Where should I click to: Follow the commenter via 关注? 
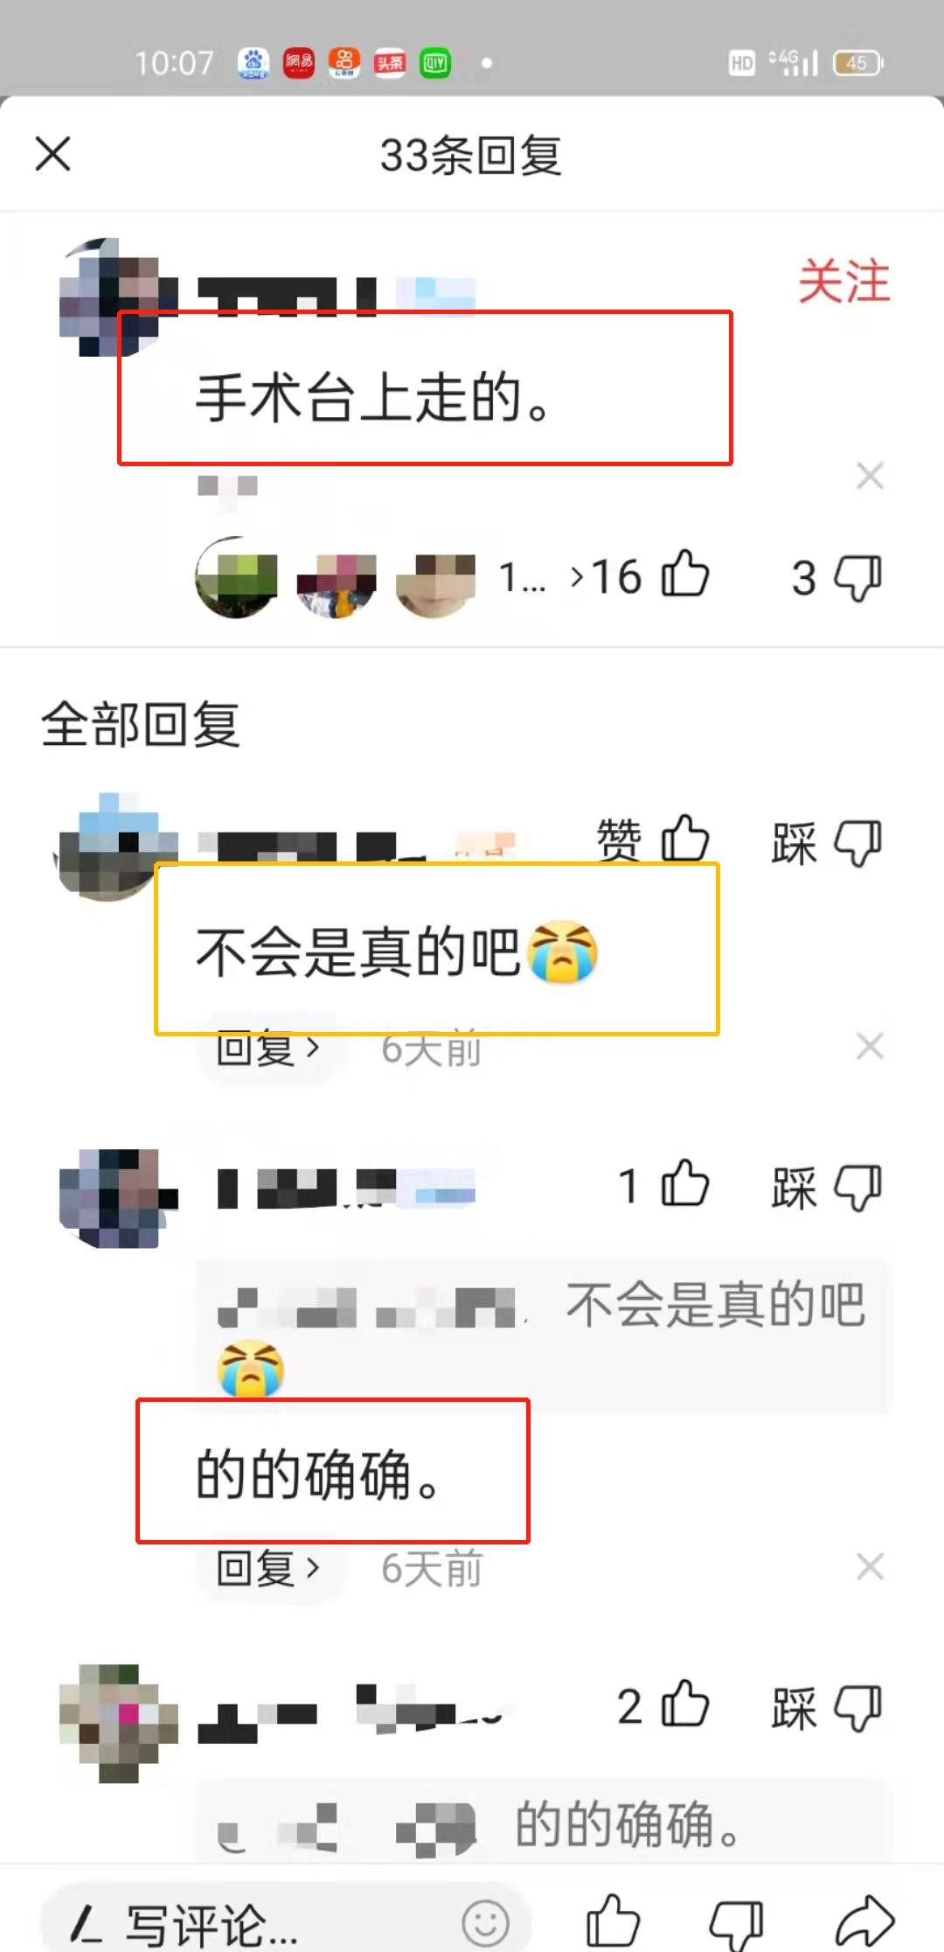coord(843,282)
